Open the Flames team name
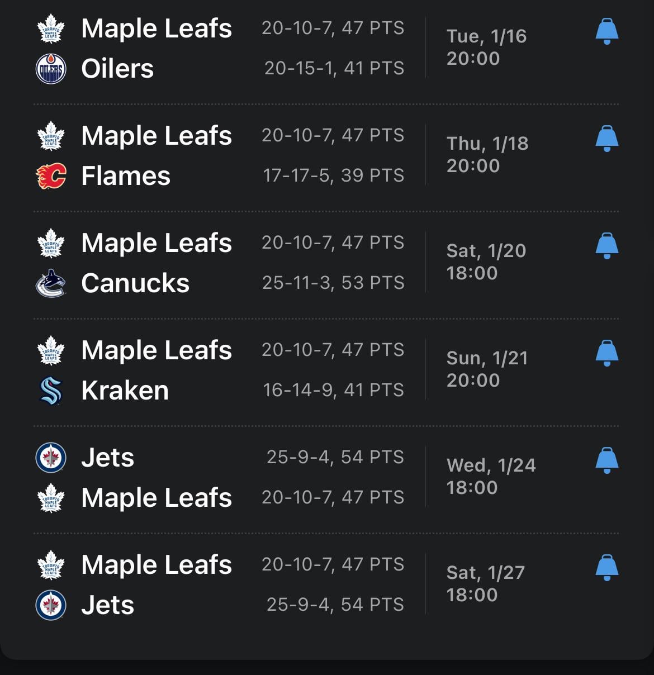654x675 pixels. pos(126,176)
